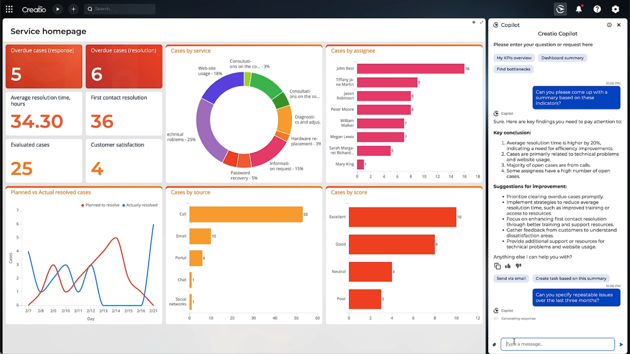Click the 'Send via email' button
The image size is (630, 354).
511,278
